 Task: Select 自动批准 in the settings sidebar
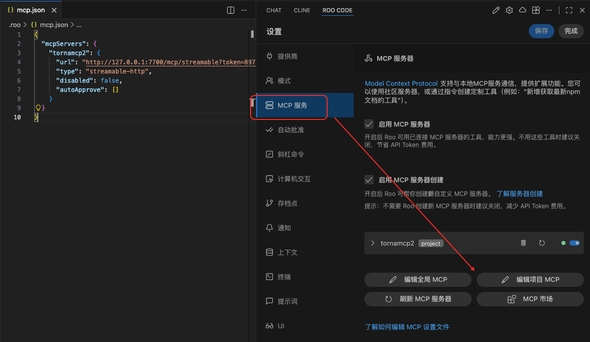click(x=290, y=130)
